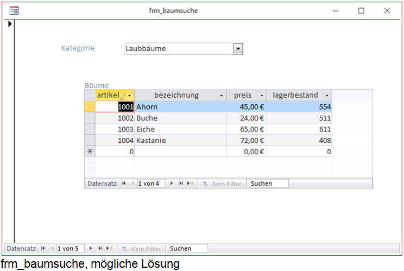This screenshot has height=271, width=404.
Task: Jump to last record in bottom form navigator
Action: [100, 248]
